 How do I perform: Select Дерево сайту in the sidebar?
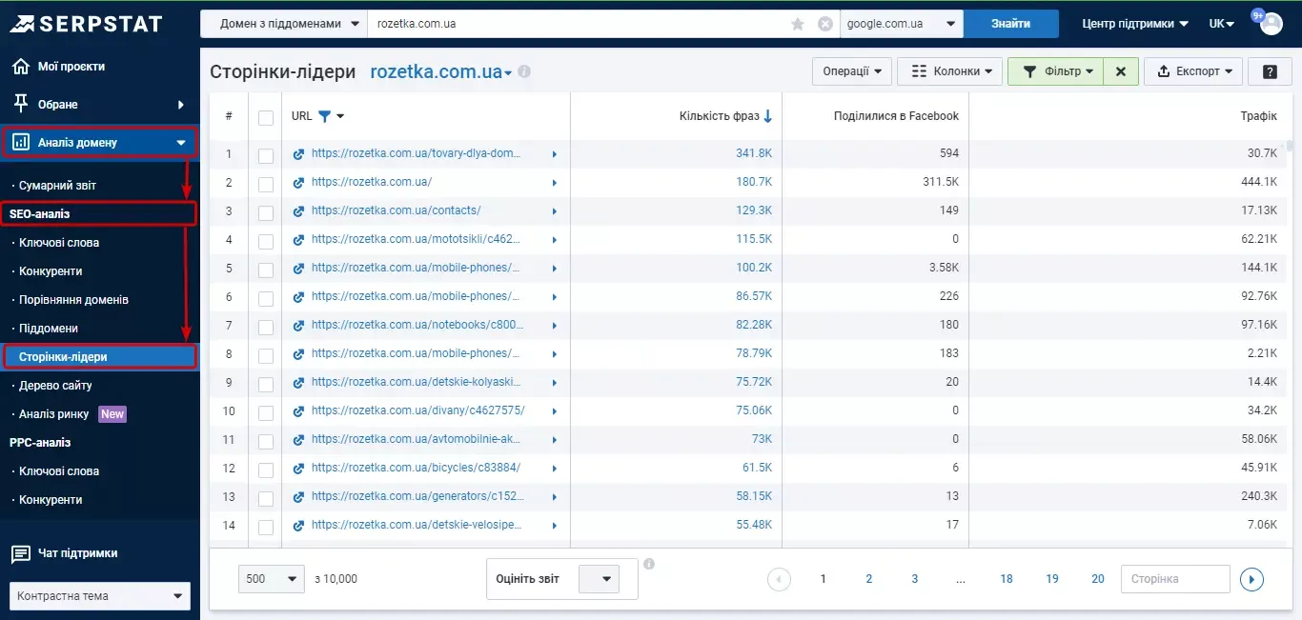click(x=55, y=386)
